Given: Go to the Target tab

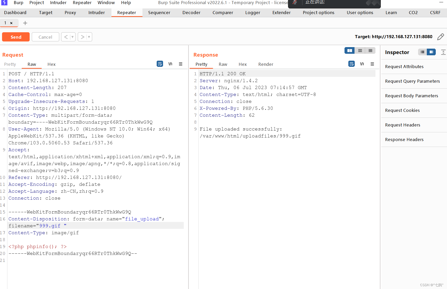Looking at the screenshot, I should coord(45,13).
